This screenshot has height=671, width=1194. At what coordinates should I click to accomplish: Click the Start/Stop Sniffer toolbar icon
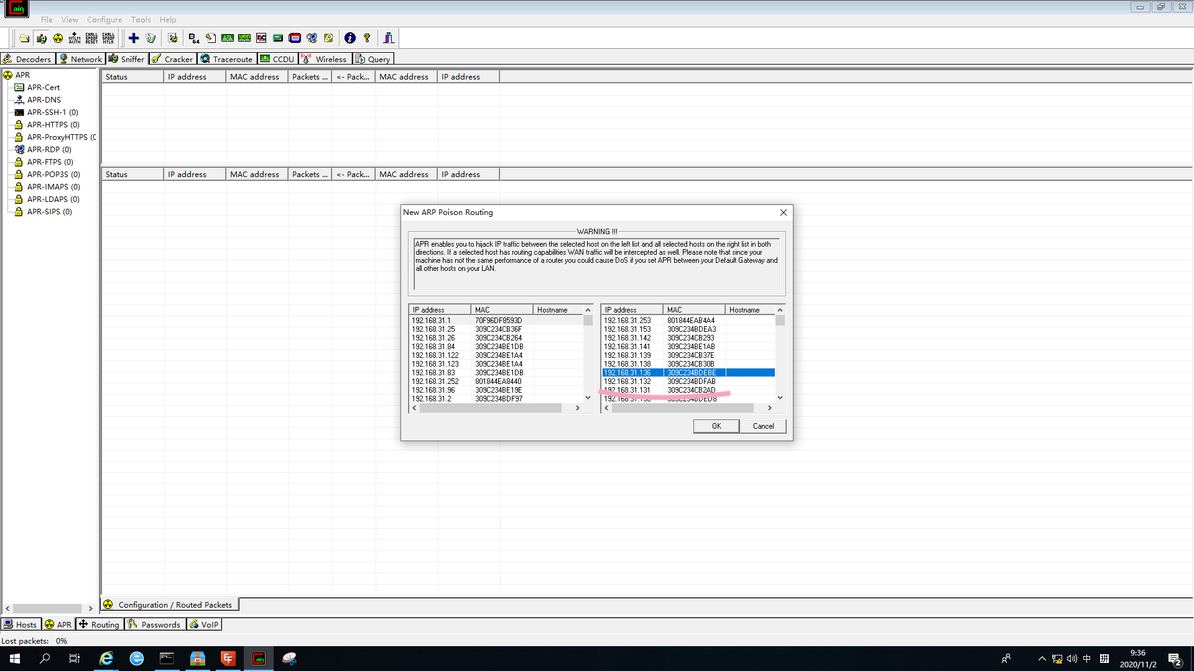(x=42, y=38)
